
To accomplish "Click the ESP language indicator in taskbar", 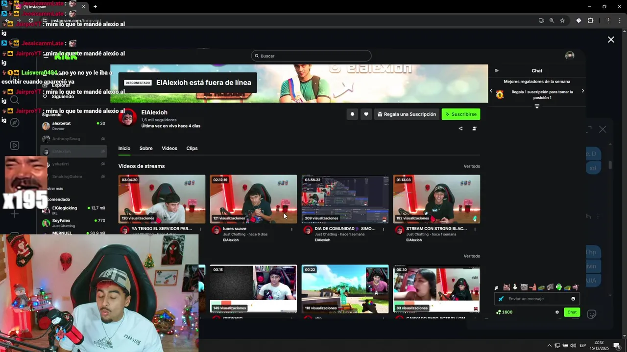I will coord(583,346).
